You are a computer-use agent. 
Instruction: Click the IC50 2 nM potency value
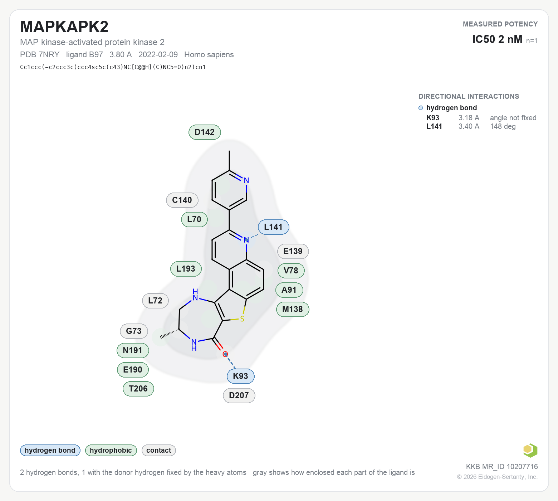pyautogui.click(x=497, y=39)
